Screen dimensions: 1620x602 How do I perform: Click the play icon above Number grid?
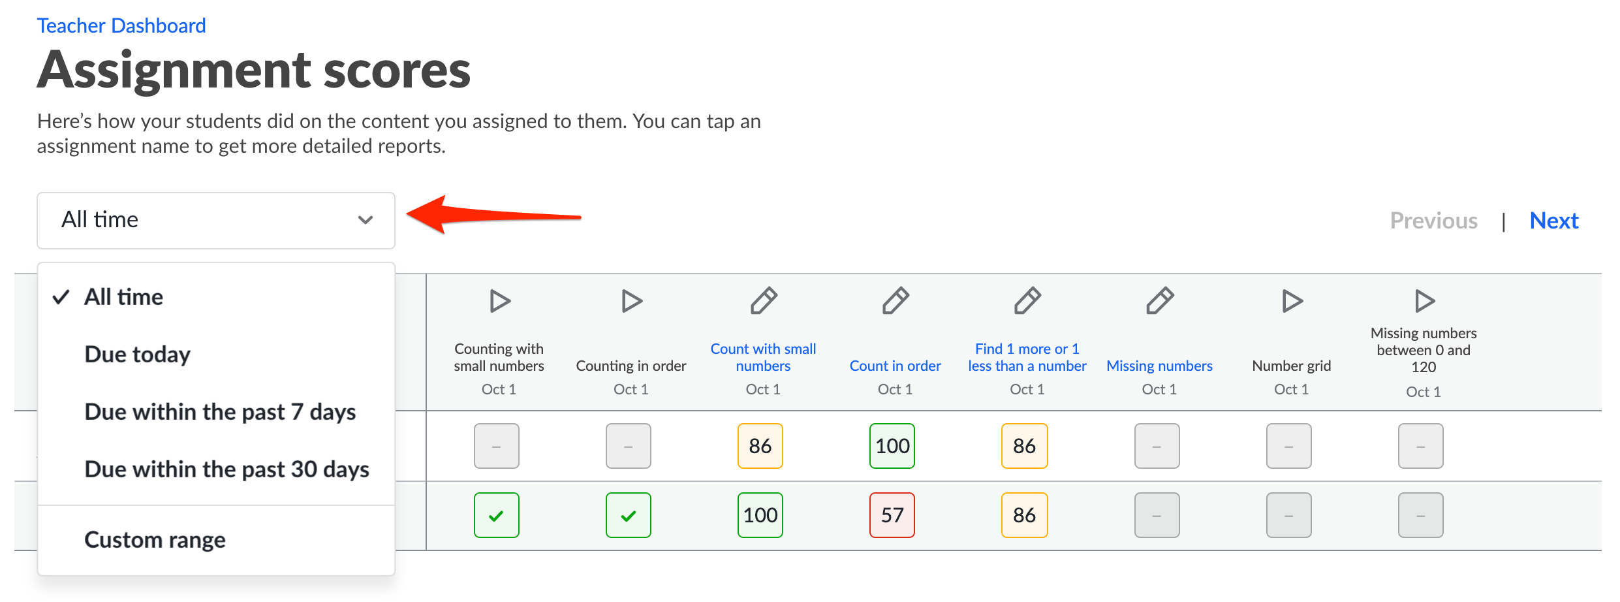click(x=1292, y=301)
